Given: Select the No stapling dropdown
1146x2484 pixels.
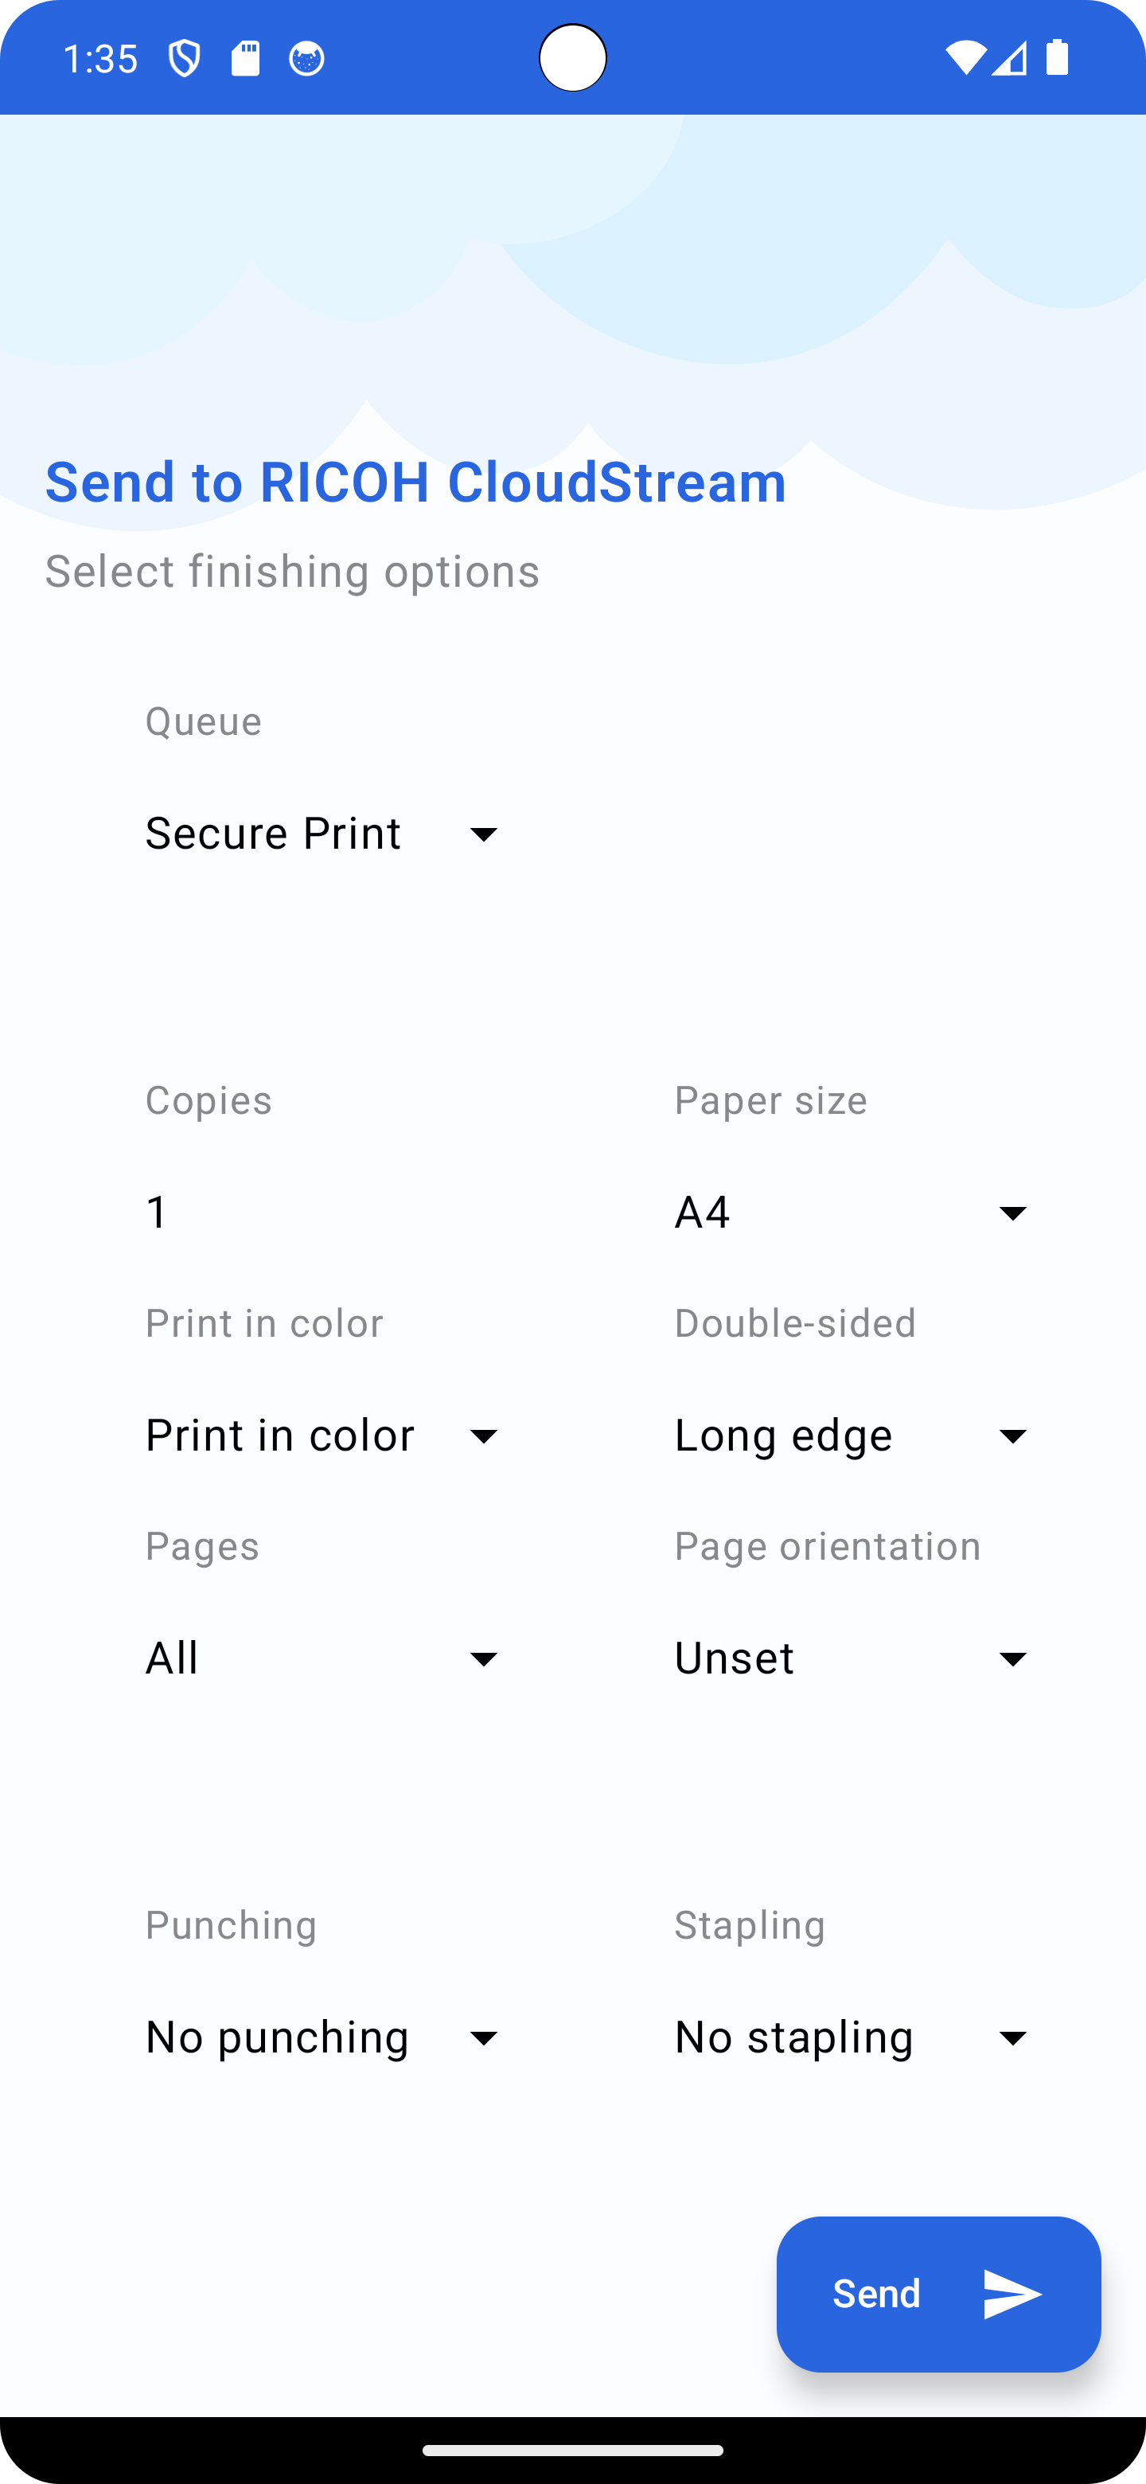Looking at the screenshot, I should coord(852,2037).
